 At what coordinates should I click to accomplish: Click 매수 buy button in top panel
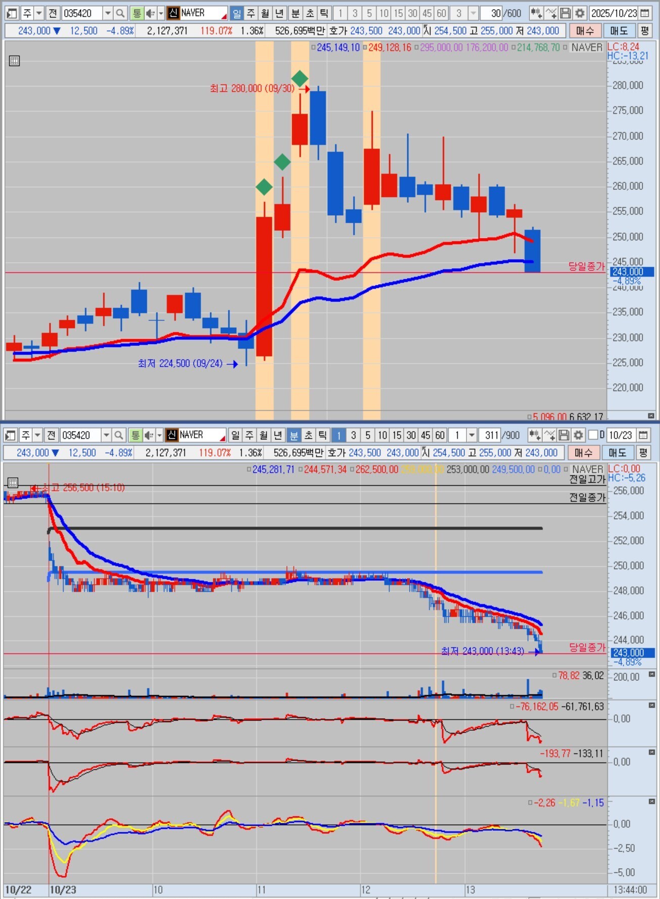(x=585, y=31)
